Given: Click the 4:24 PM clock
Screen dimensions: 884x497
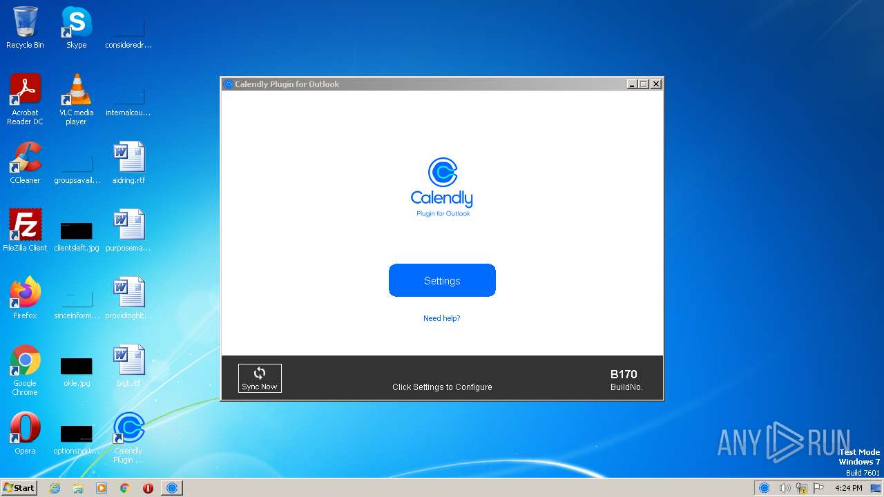Looking at the screenshot, I should [x=849, y=488].
